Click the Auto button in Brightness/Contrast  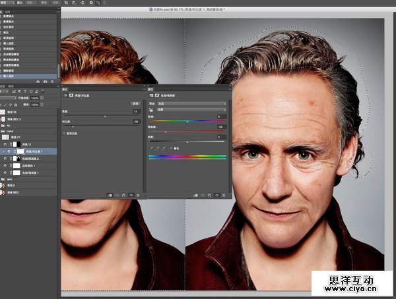click(x=135, y=104)
